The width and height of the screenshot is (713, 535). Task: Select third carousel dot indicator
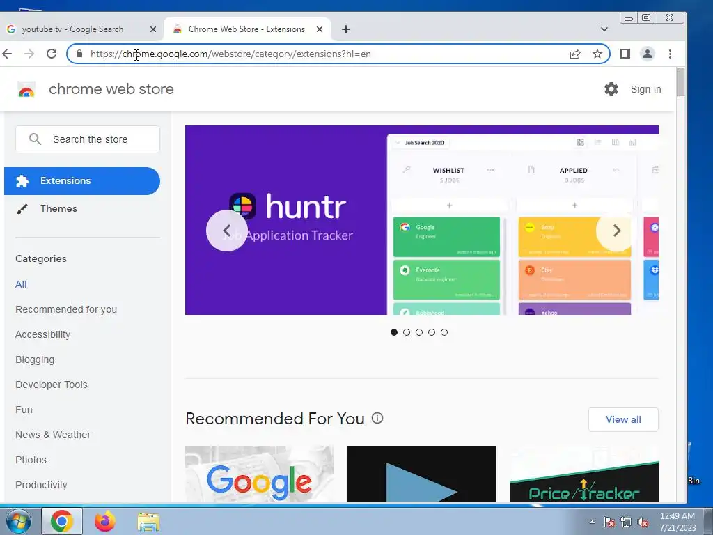coord(418,332)
